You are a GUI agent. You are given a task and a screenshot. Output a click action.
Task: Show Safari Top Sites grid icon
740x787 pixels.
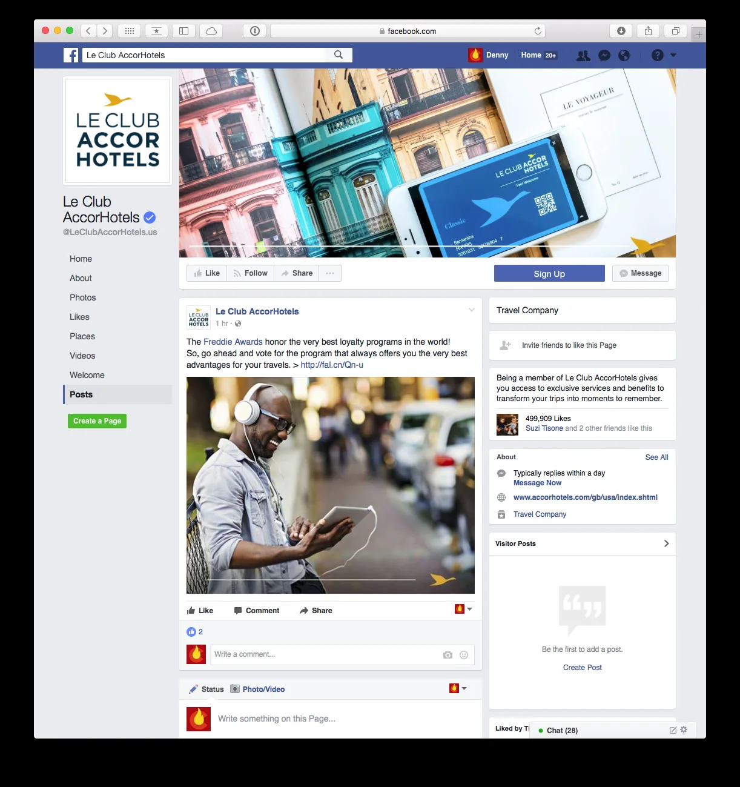pyautogui.click(x=130, y=31)
